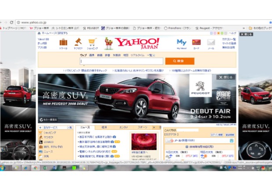The width and height of the screenshot is (272, 186).
Task: Switch to the スポーツ news tab
Action: click(143, 127)
